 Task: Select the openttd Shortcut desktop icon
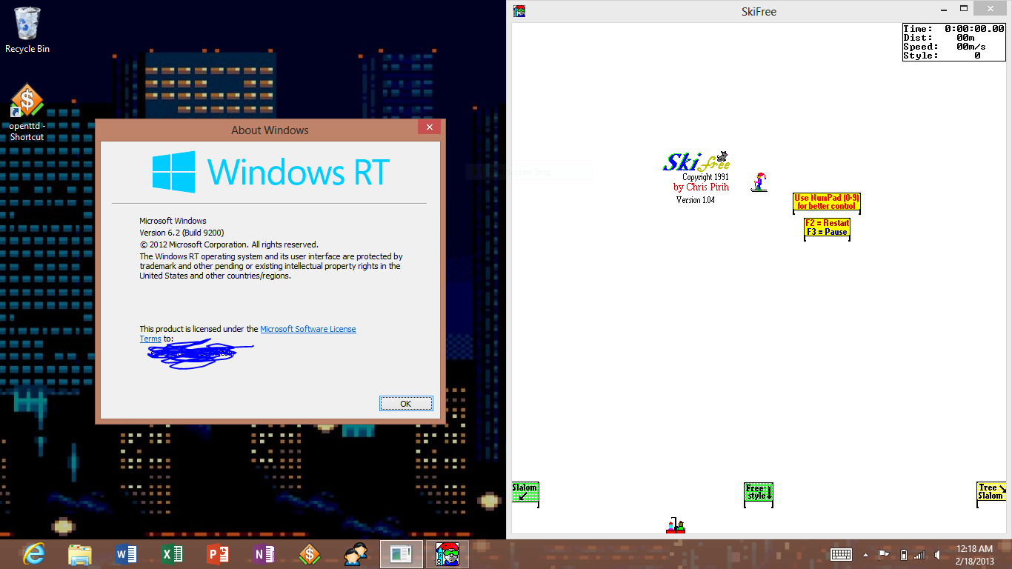pos(27,112)
